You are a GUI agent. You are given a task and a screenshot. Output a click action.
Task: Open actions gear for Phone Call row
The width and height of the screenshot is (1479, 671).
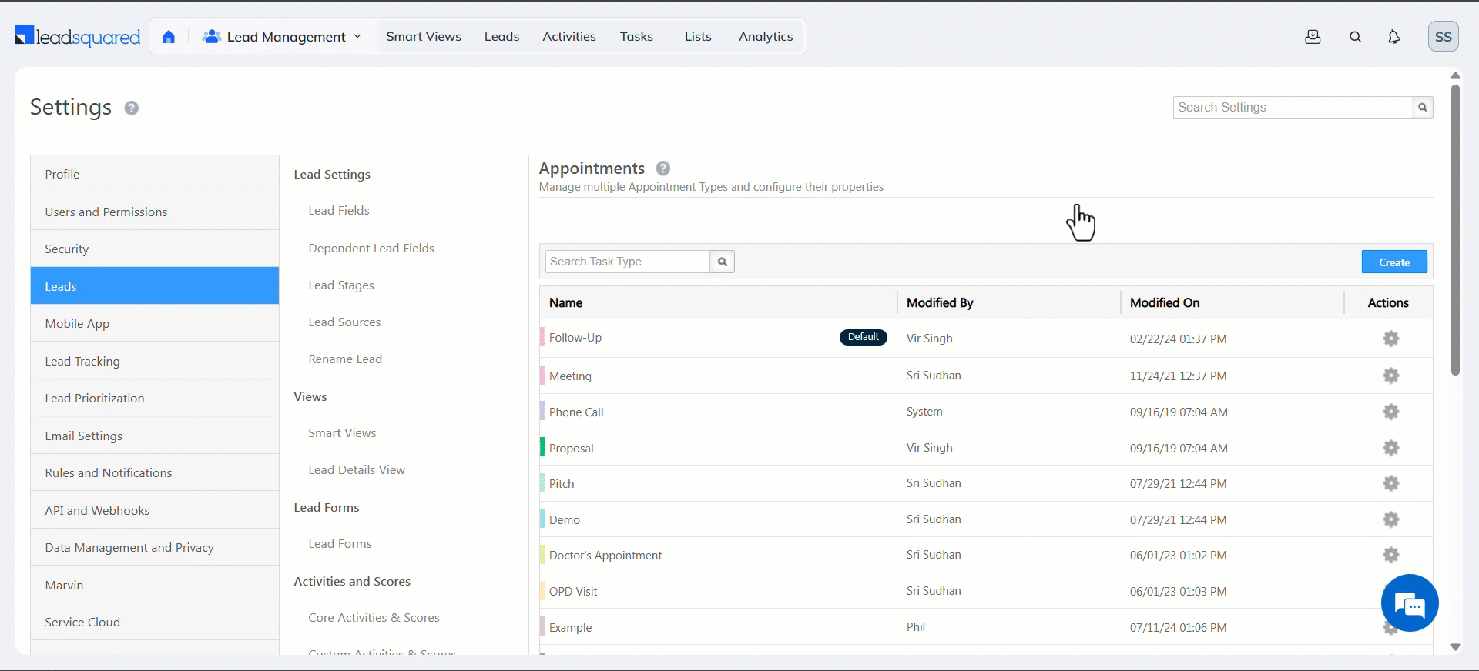point(1391,412)
